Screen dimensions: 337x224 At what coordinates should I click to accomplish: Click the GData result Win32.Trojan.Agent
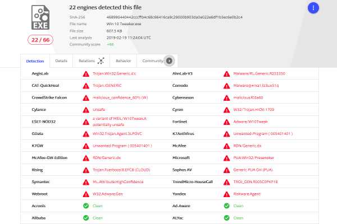[117, 133]
